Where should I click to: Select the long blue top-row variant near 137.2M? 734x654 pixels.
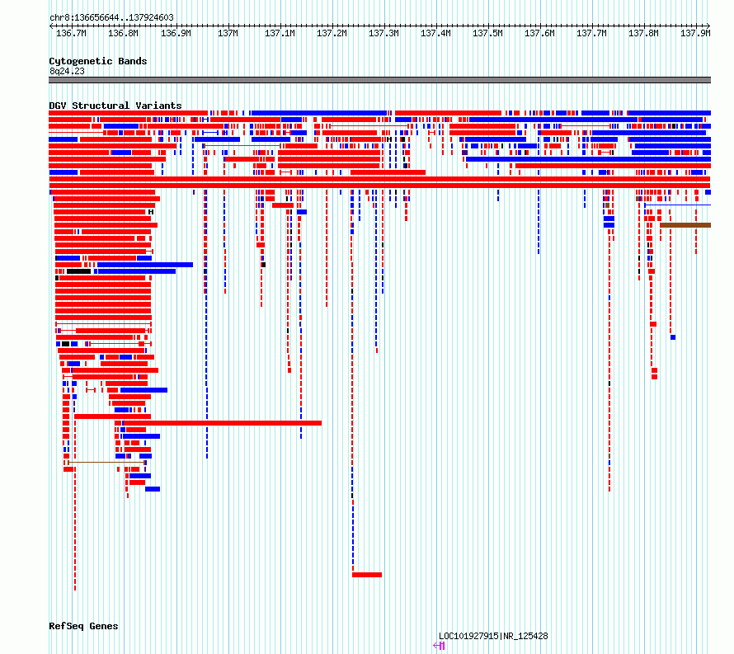click(x=319, y=113)
